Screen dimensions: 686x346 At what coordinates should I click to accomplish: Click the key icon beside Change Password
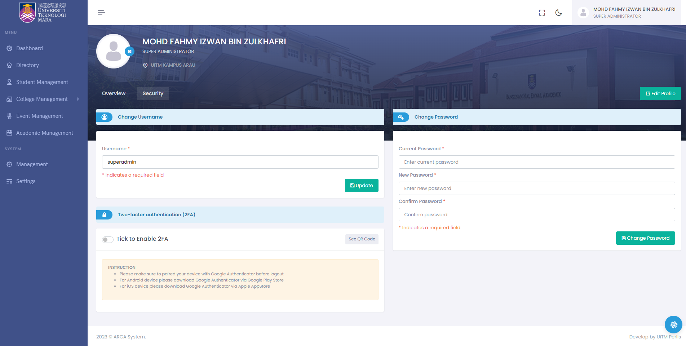401,117
